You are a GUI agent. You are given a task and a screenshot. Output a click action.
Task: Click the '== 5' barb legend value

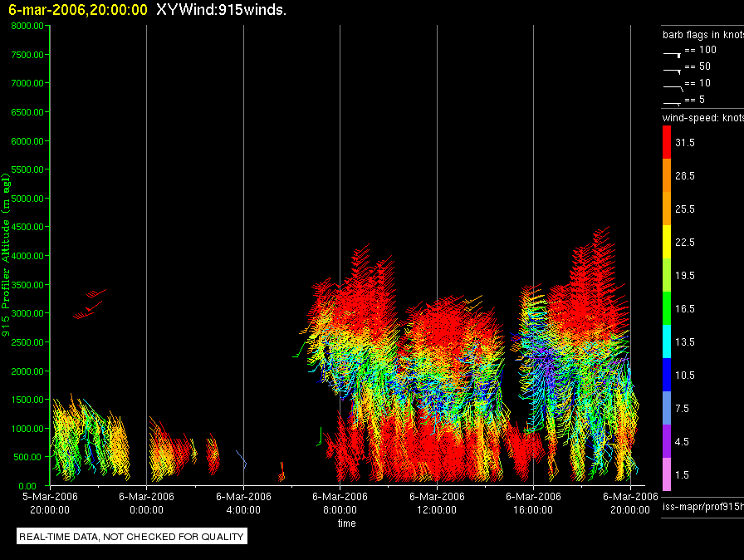pyautogui.click(x=695, y=100)
